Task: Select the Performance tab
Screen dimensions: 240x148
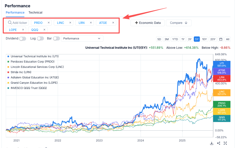Action: click(15, 13)
